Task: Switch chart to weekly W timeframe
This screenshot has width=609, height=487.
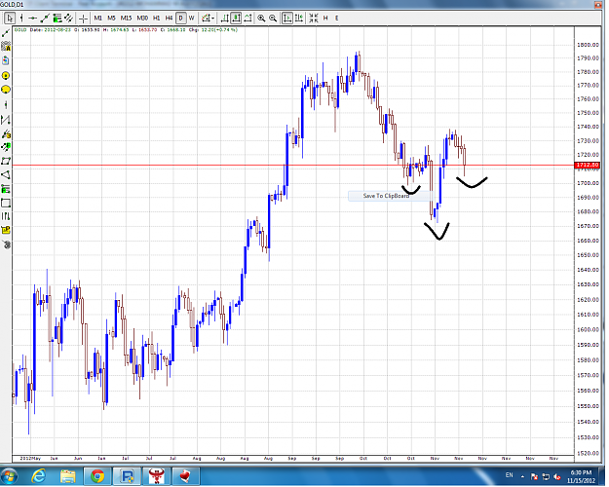Action: (x=192, y=19)
